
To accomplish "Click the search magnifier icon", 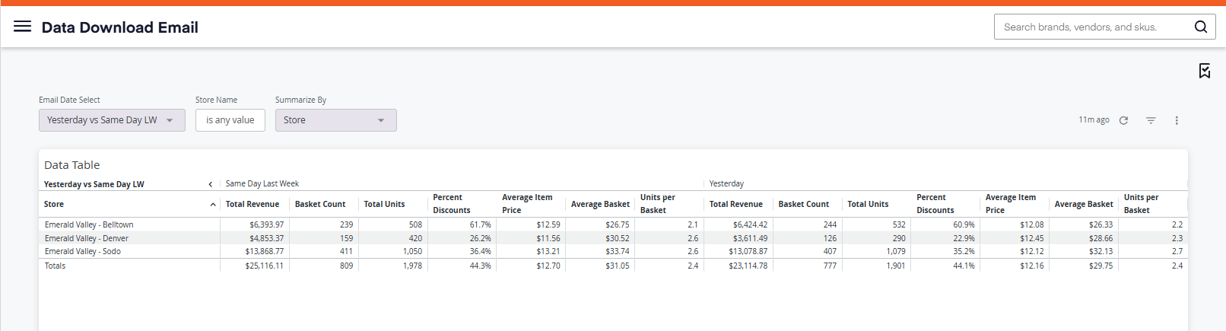I will point(1201,27).
